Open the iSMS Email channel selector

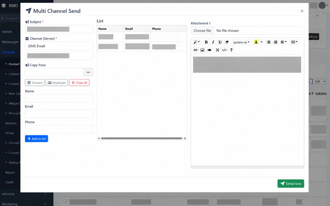pyautogui.click(x=59, y=46)
